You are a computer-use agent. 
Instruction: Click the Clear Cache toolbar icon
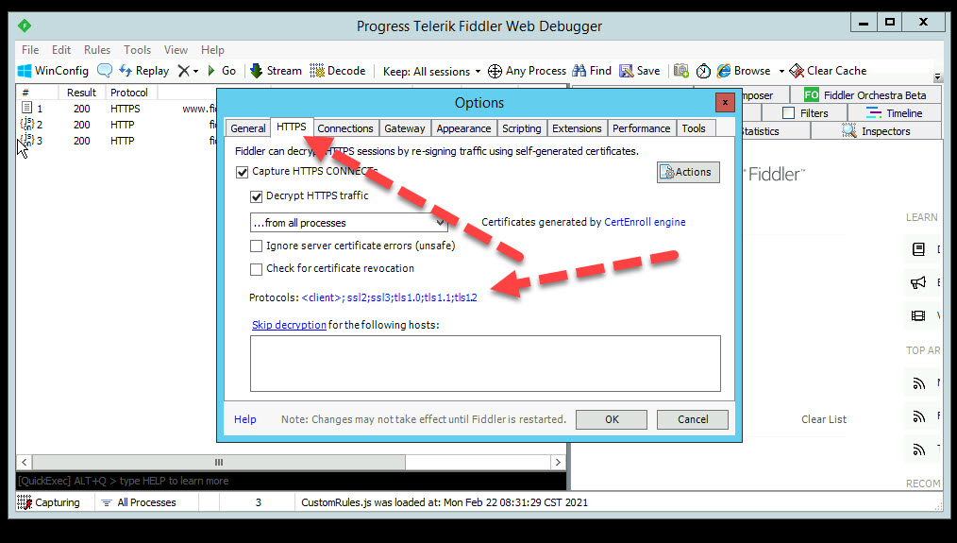797,71
